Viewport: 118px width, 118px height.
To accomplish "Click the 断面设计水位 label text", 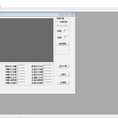I will tap(37, 66).
